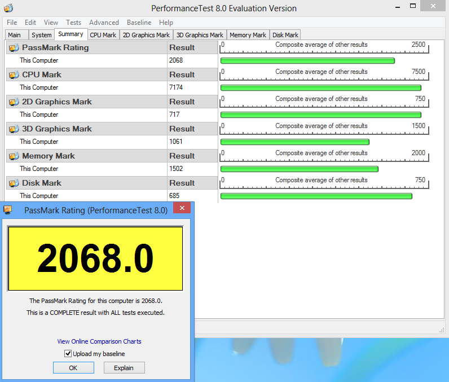Click the 3D Graphics Mark row icon
This screenshot has width=449, height=382.
14,129
